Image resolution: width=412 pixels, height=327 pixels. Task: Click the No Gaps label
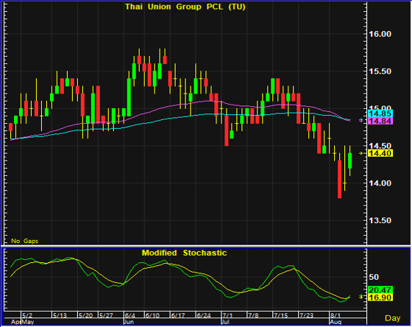25,241
